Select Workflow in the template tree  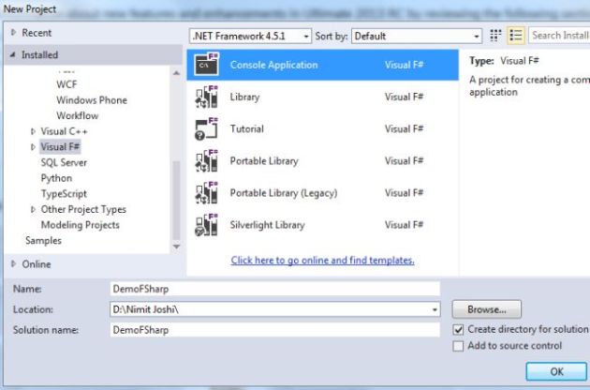pyautogui.click(x=78, y=115)
